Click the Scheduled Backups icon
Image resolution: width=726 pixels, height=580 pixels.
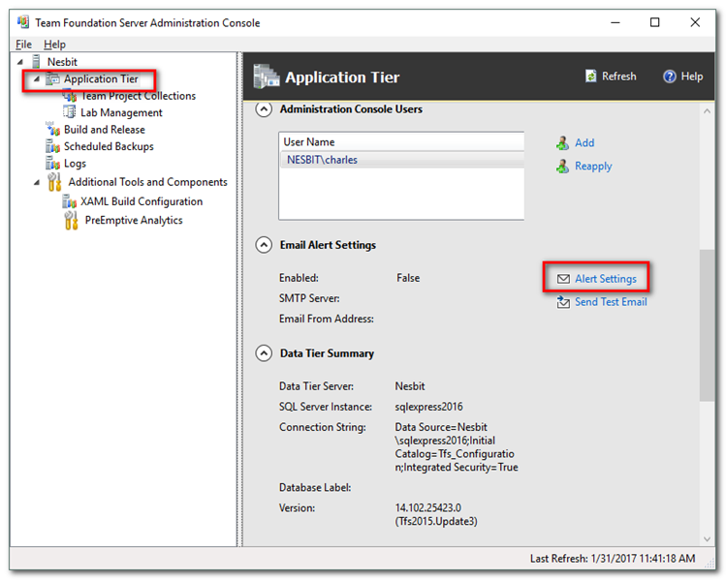click(x=52, y=146)
